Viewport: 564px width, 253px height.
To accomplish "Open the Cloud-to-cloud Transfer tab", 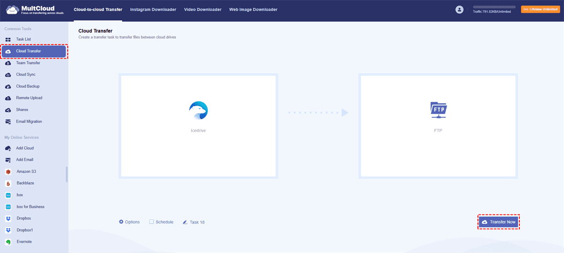I will pos(98,9).
